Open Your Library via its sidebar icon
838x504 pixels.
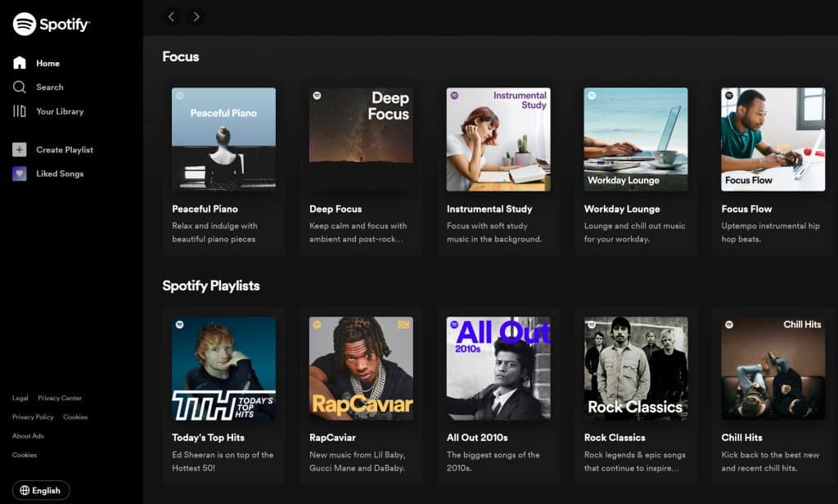tap(19, 111)
